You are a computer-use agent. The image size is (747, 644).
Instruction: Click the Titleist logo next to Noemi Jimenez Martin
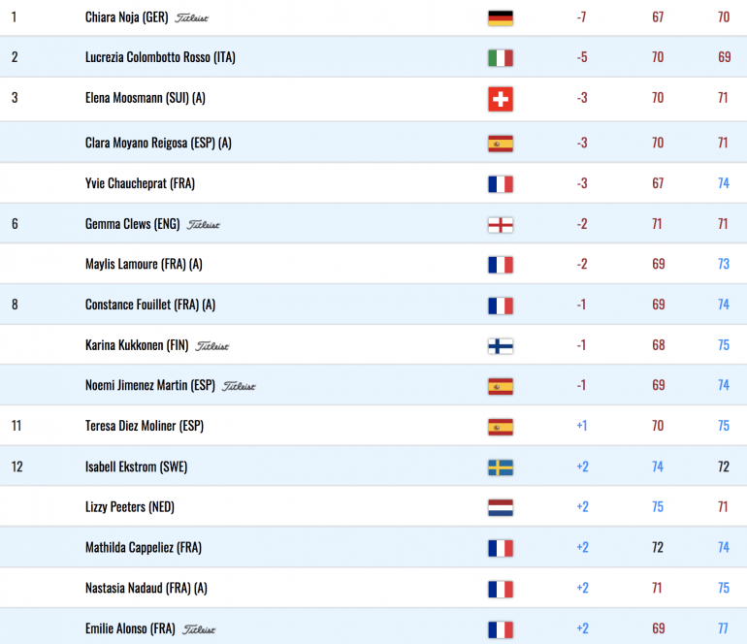coord(239,386)
